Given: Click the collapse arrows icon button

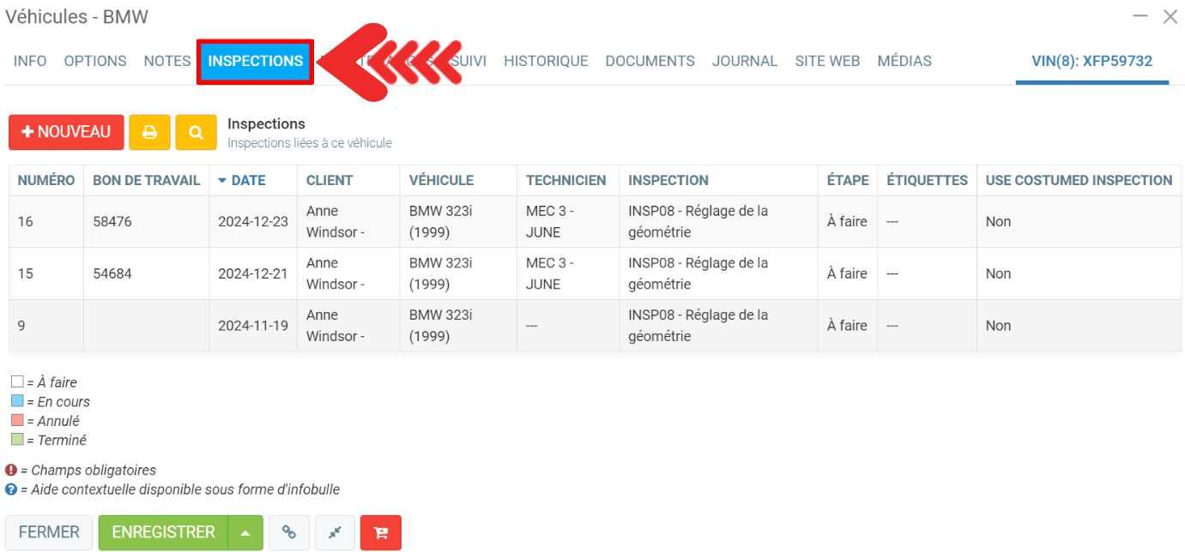Looking at the screenshot, I should pyautogui.click(x=335, y=532).
